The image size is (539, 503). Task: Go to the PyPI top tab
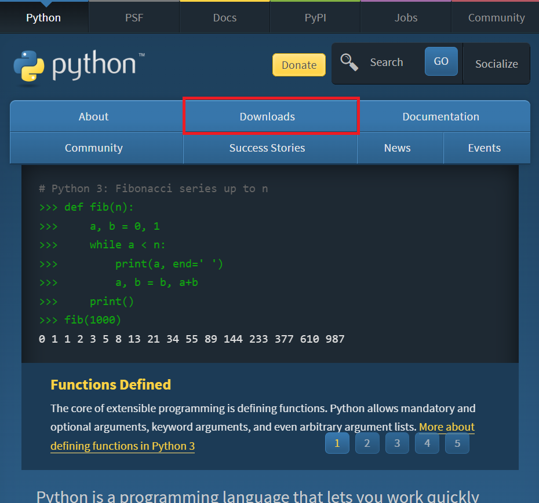[x=315, y=17]
